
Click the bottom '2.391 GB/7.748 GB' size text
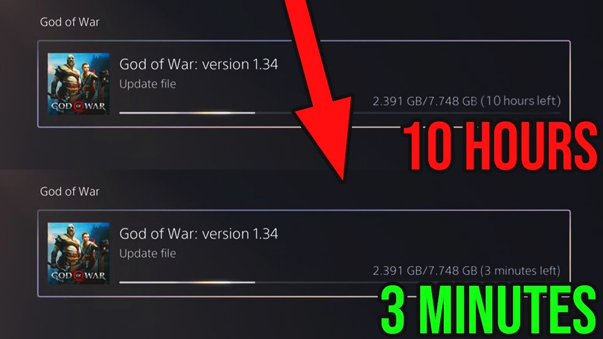point(424,271)
